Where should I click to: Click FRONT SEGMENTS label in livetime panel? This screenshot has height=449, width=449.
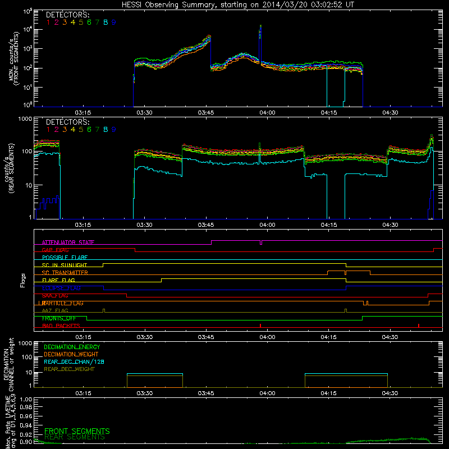(77, 431)
